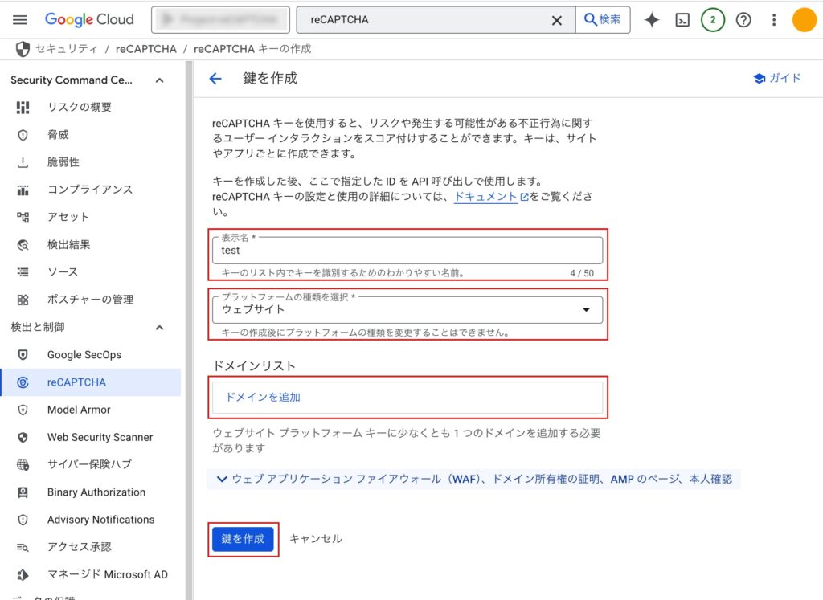
Task: Click ドメインを追加 to add a domain
Action: (263, 397)
